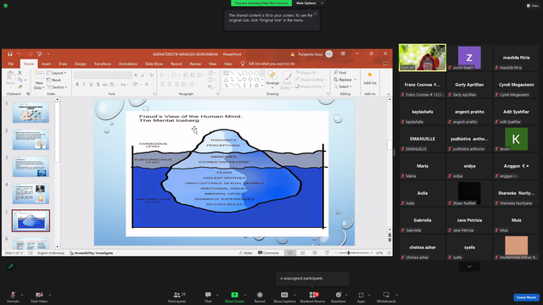The width and height of the screenshot is (543, 305).
Task: Unmute the microphone in Zoom
Action: (13, 297)
